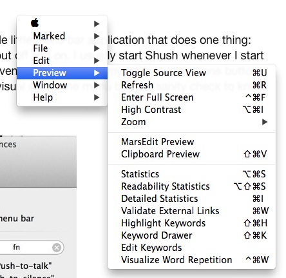Open the Apple logo menu entry
286x278 pixels.
pos(35,23)
